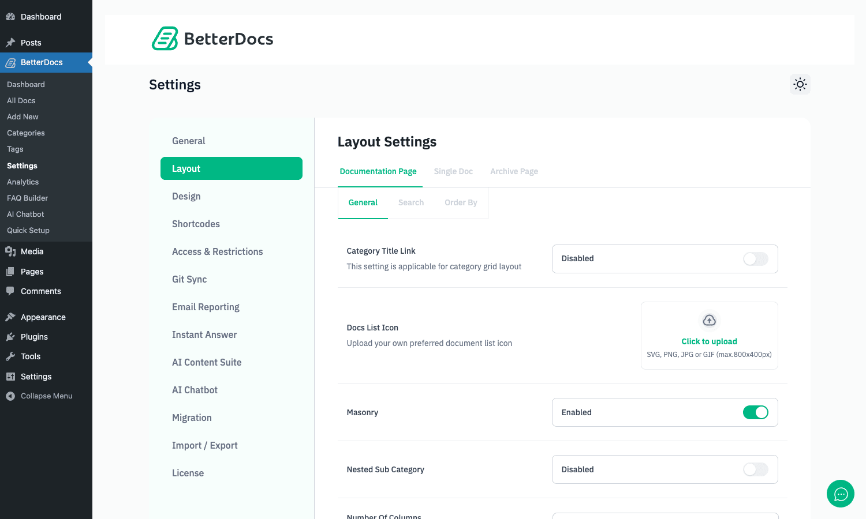Select the Search sub-tab
This screenshot has height=519, width=866.
[411, 202]
